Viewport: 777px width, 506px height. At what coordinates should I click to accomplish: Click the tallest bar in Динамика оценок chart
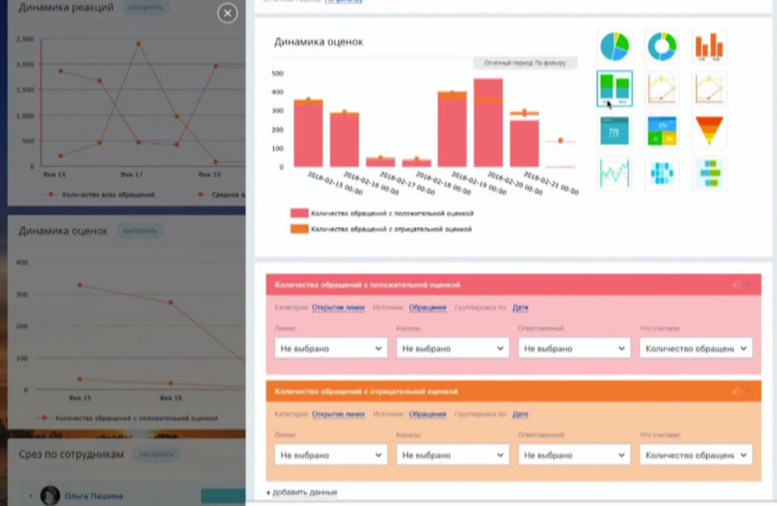tap(488, 123)
